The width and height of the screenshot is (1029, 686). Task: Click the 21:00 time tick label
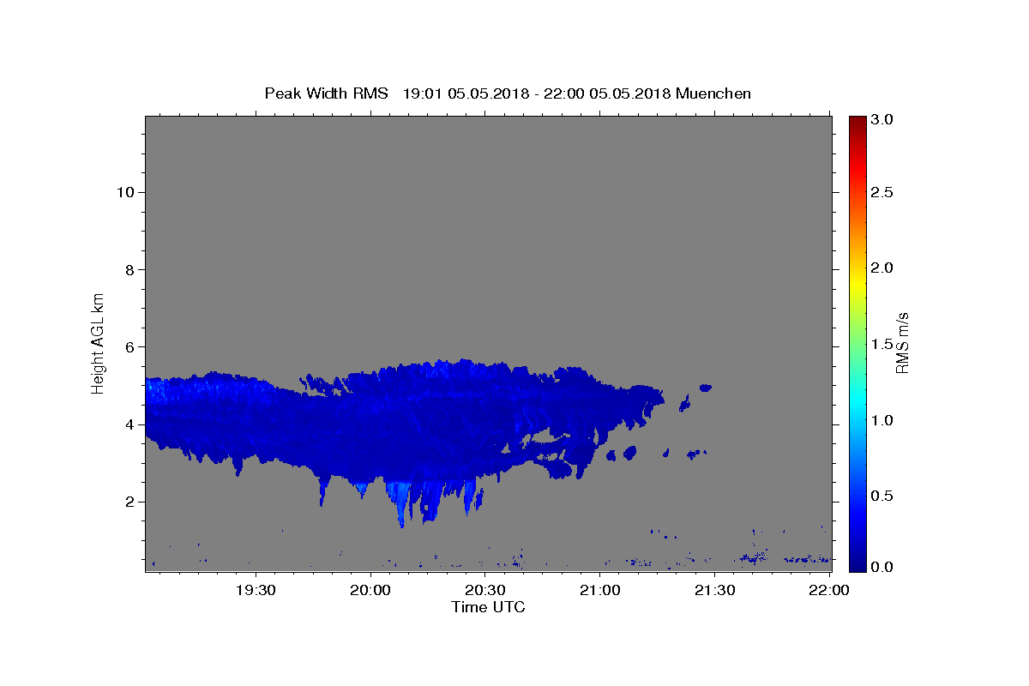tap(600, 590)
